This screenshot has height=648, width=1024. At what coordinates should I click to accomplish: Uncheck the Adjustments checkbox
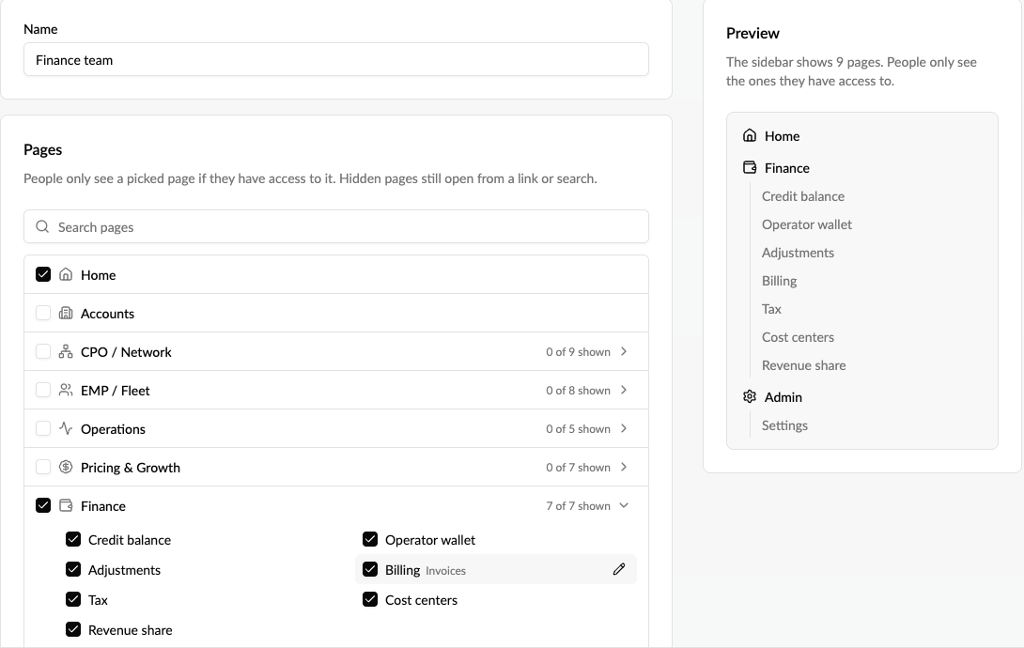[x=73, y=569]
